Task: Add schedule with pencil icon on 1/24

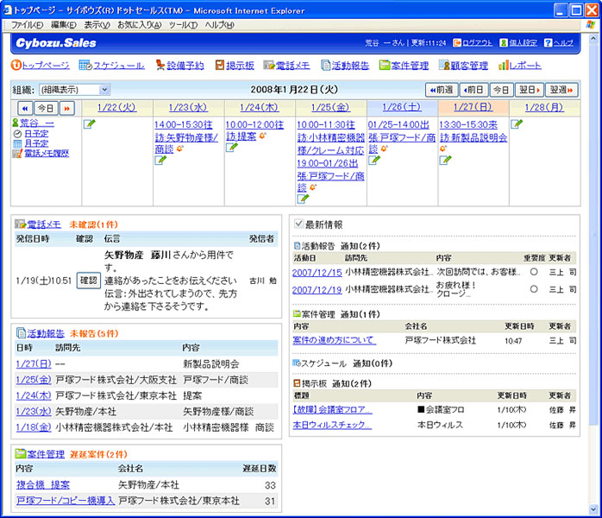Action: pos(231,147)
